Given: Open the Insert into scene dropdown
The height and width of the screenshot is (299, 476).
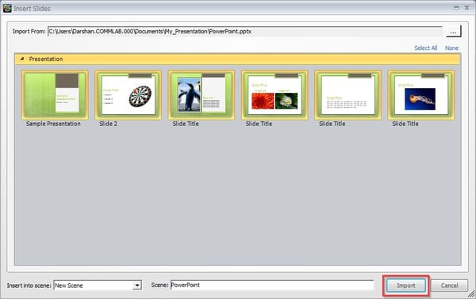Looking at the screenshot, I should click(x=98, y=286).
